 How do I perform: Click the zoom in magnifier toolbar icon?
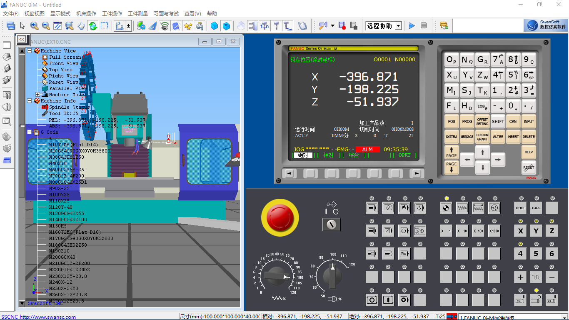click(34, 26)
